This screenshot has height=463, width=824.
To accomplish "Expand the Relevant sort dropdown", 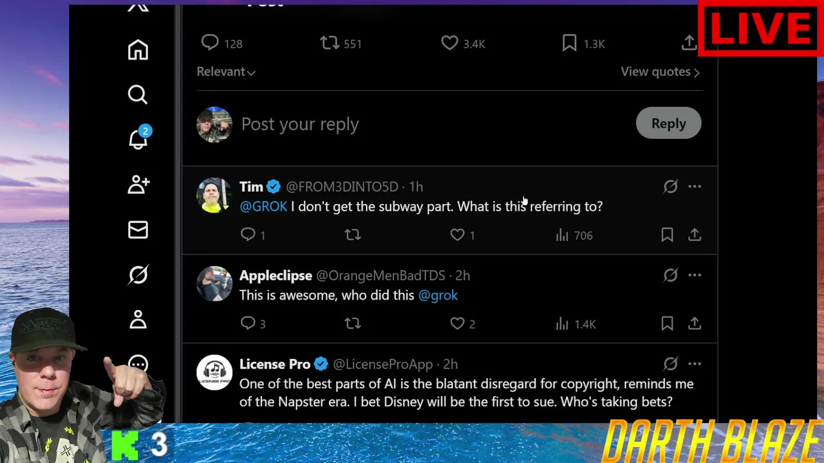I will click(226, 72).
